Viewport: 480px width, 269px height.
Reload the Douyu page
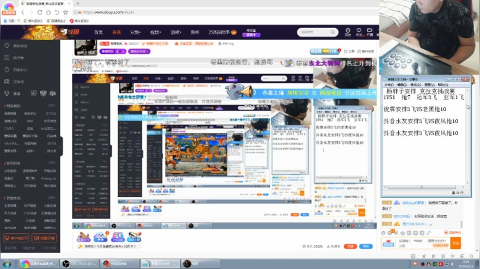[x=40, y=12]
